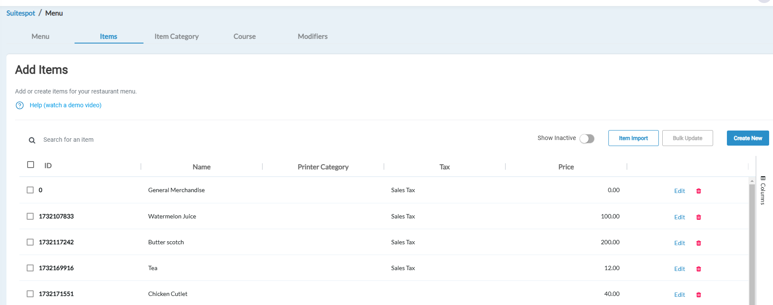Toggle the Show Inactive switch
The image size is (773, 305).
click(586, 138)
